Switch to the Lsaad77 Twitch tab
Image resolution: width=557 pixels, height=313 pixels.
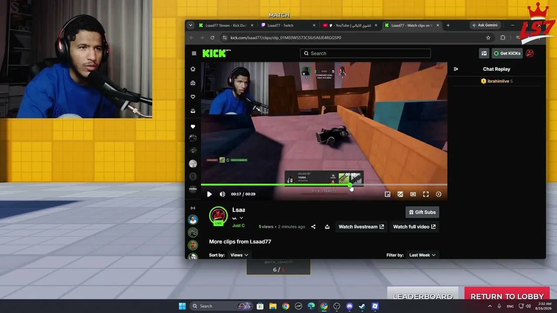click(x=288, y=25)
